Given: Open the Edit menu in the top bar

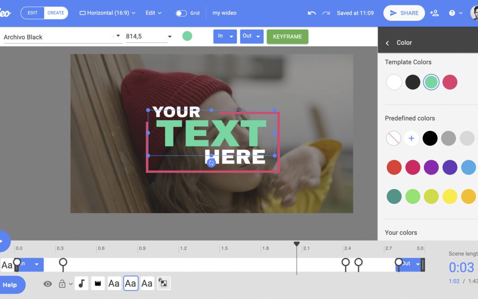Looking at the screenshot, I should [153, 13].
